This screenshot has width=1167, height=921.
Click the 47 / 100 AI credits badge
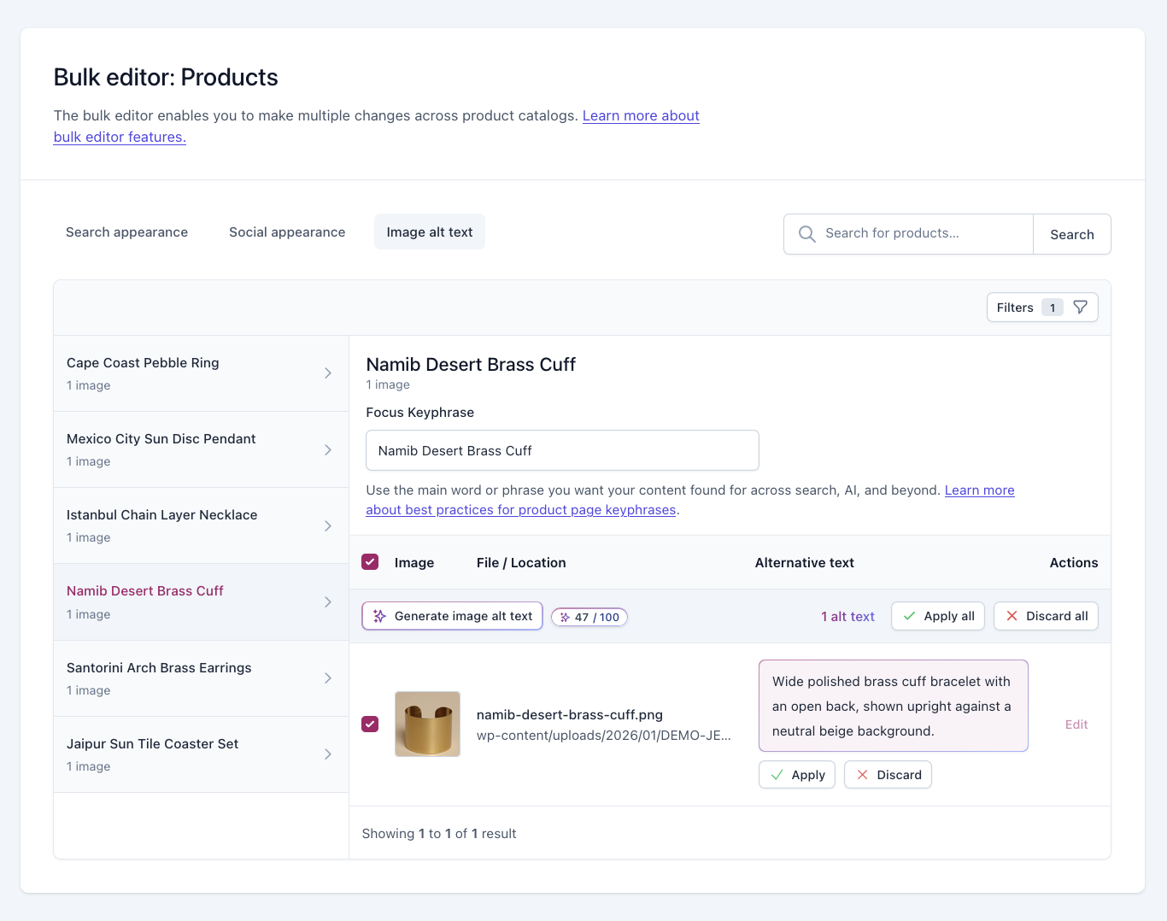pyautogui.click(x=589, y=617)
